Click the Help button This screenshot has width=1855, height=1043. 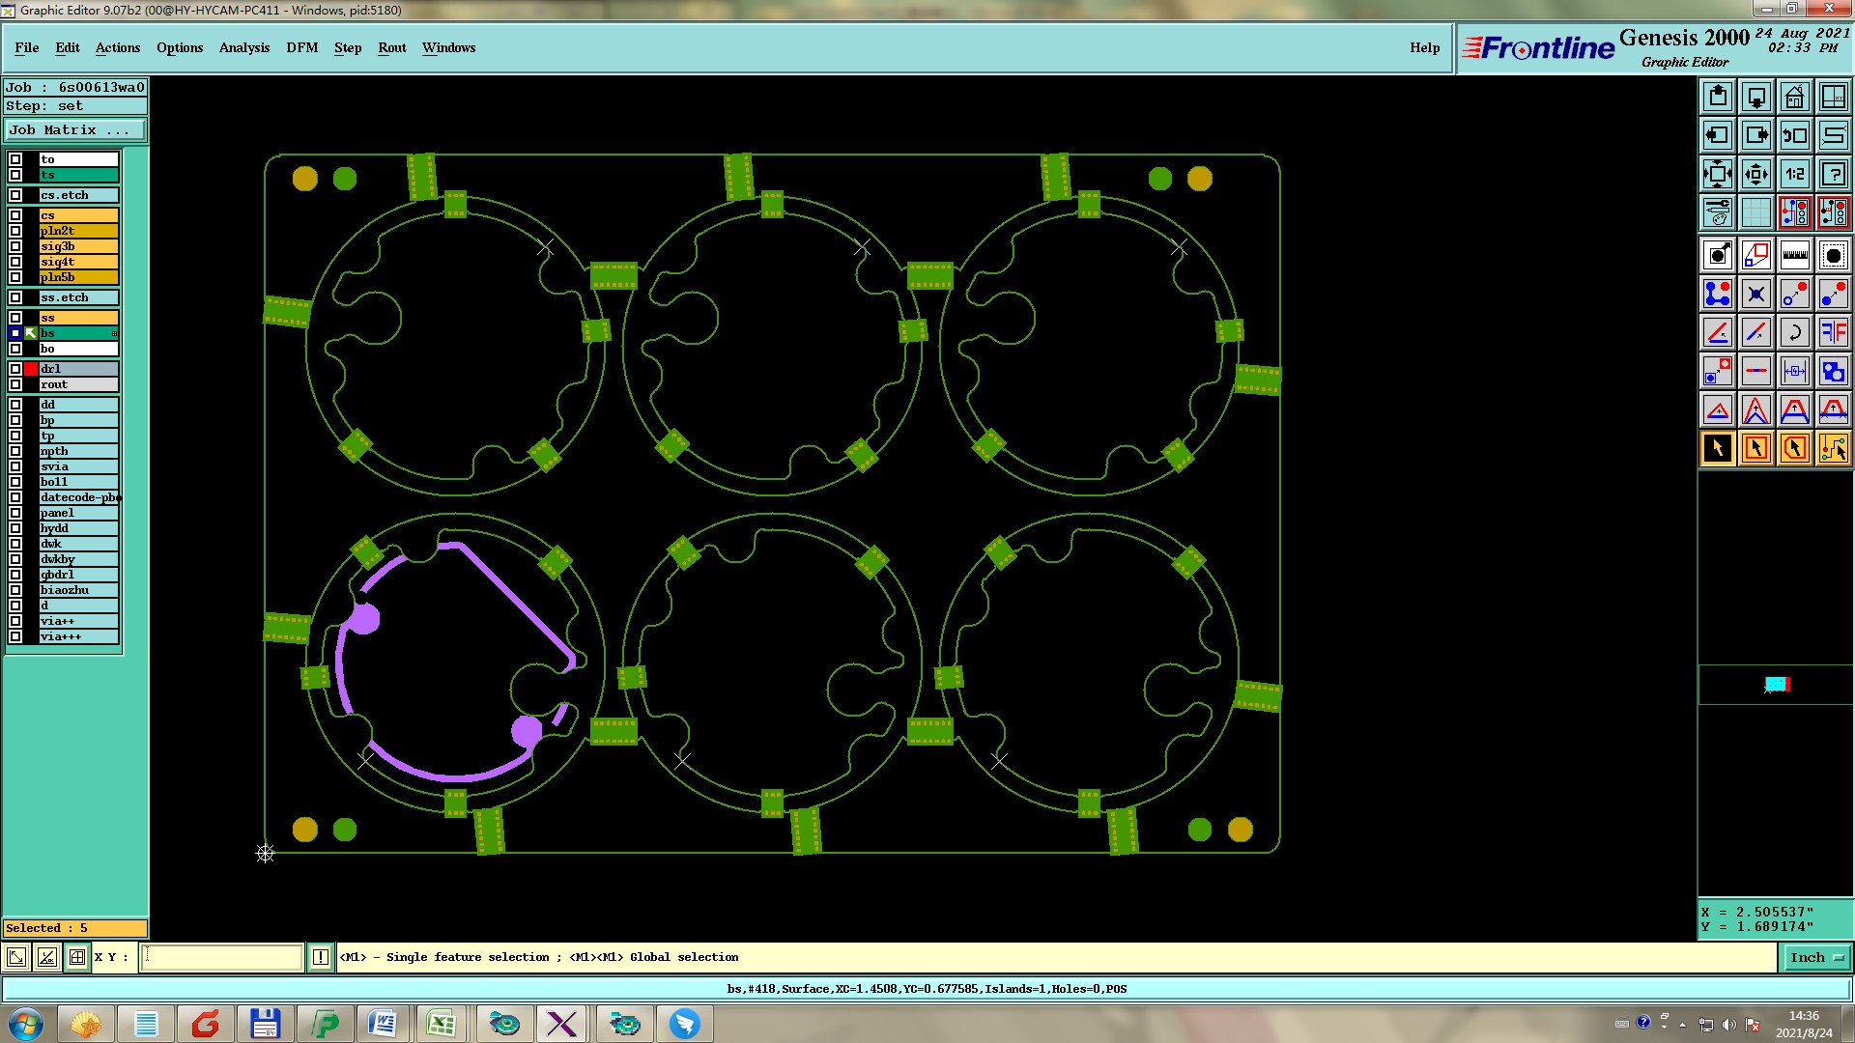1424,47
